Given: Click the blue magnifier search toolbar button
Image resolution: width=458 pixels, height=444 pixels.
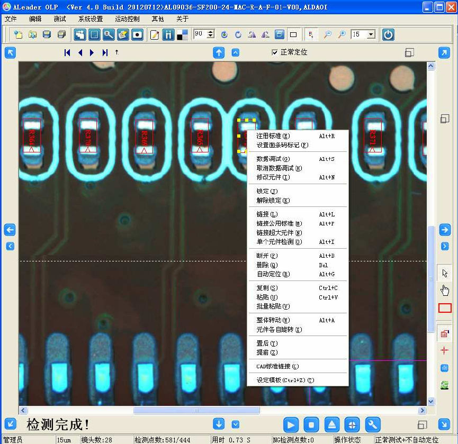Looking at the screenshot, I should [109, 35].
